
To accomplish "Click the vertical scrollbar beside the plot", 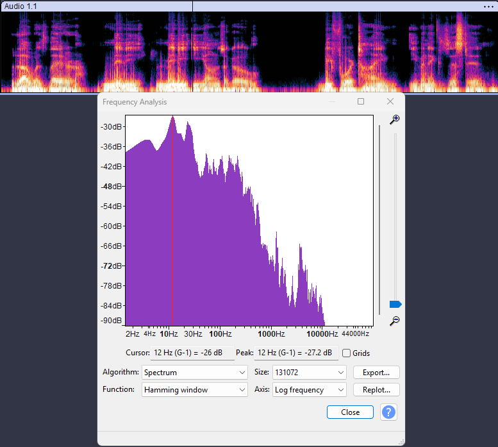I will pos(379,220).
